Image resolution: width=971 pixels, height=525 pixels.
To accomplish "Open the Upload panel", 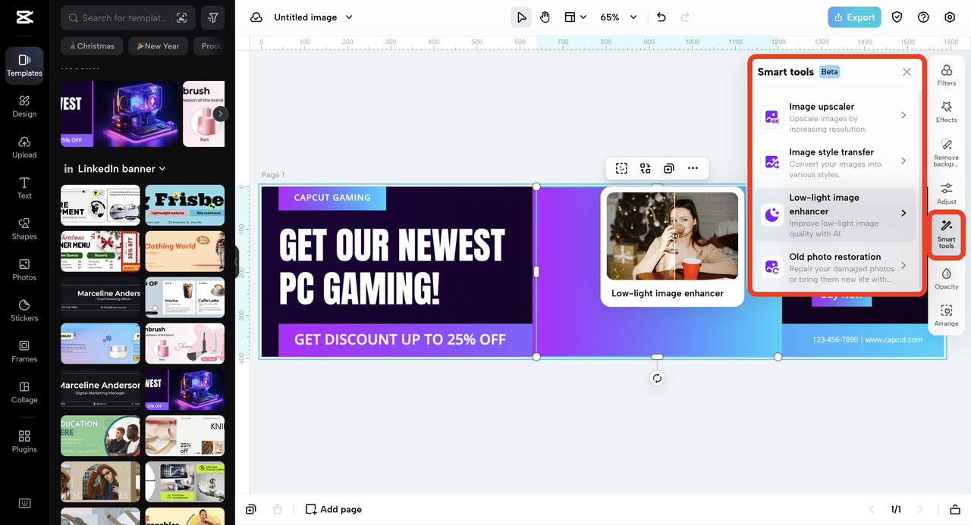I will [24, 147].
